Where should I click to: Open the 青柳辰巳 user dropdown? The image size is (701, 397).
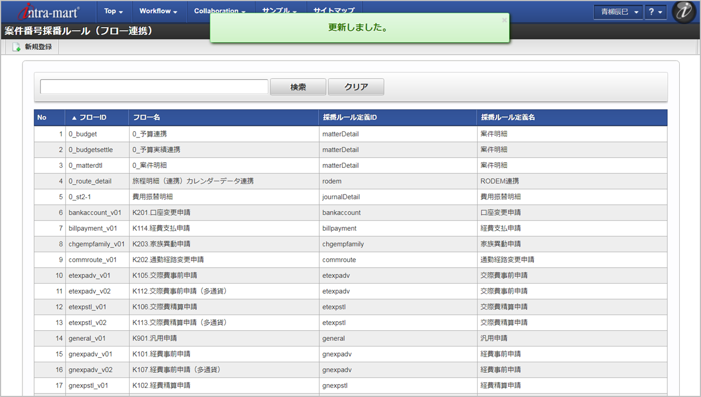[618, 12]
